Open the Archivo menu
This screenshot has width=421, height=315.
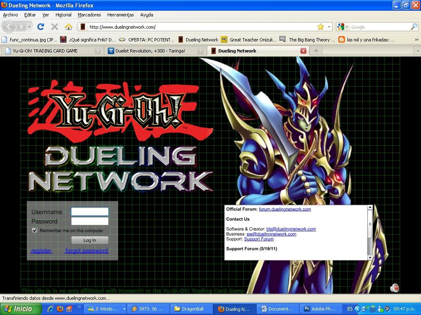pyautogui.click(x=10, y=15)
